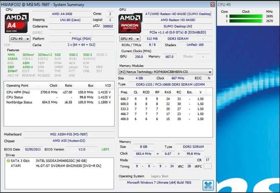Click the Freq column header in timings table
This screenshot has width=280, height=193.
click(x=124, y=92)
